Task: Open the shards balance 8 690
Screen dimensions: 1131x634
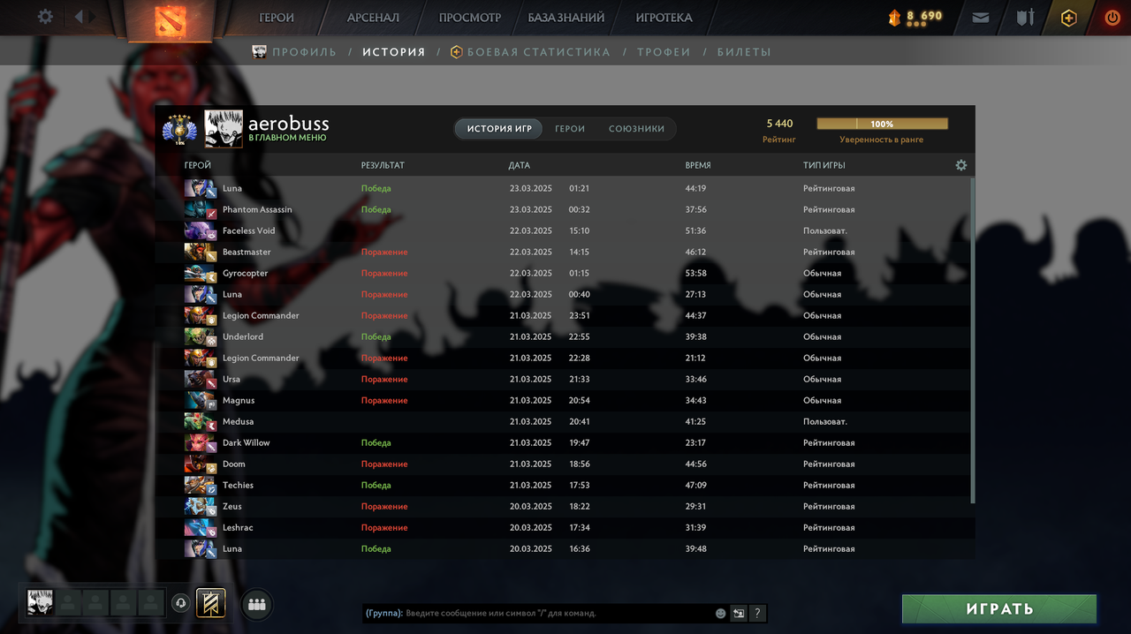Action: pos(915,17)
